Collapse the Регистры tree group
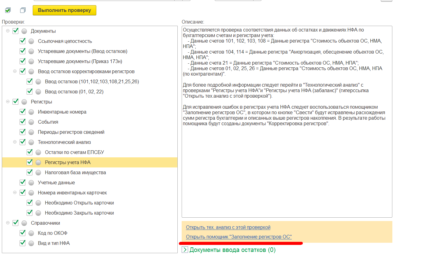Screen dimensions: 426x255 click(8, 102)
